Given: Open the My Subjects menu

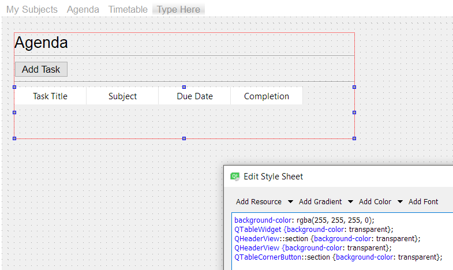Looking at the screenshot, I should pyautogui.click(x=32, y=10).
